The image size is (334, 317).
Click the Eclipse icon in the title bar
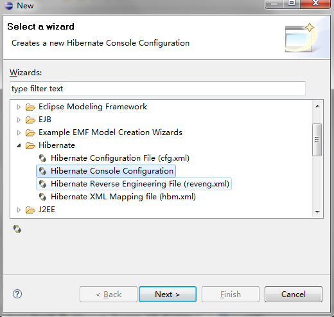click(8, 5)
